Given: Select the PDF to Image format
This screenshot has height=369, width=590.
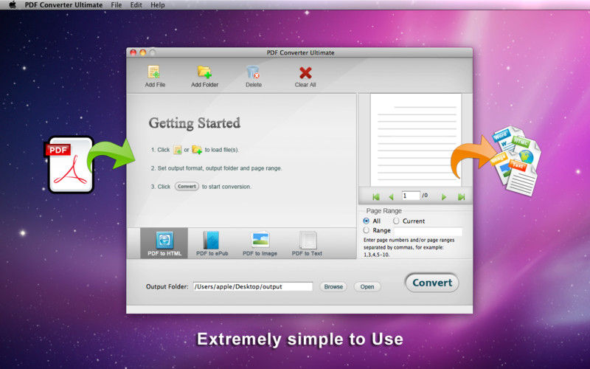Looking at the screenshot, I should tap(260, 244).
